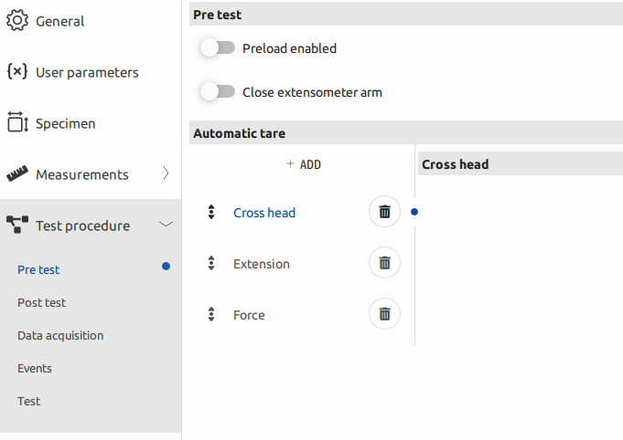
Task: Go to the Events page
Action: [35, 368]
